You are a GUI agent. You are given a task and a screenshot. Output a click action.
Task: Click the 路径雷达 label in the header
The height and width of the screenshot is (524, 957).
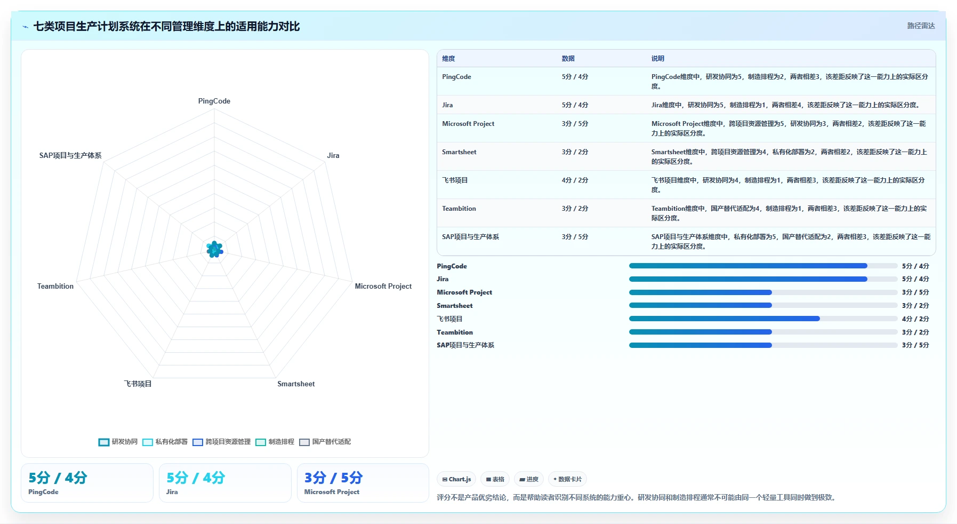pos(921,26)
